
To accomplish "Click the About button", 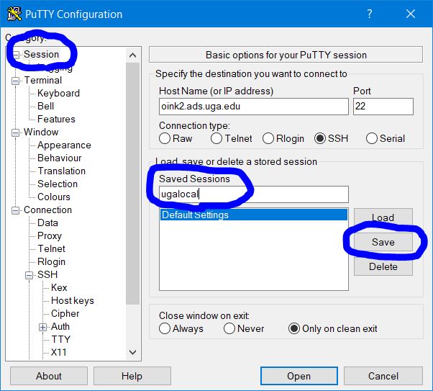I will point(49,376).
